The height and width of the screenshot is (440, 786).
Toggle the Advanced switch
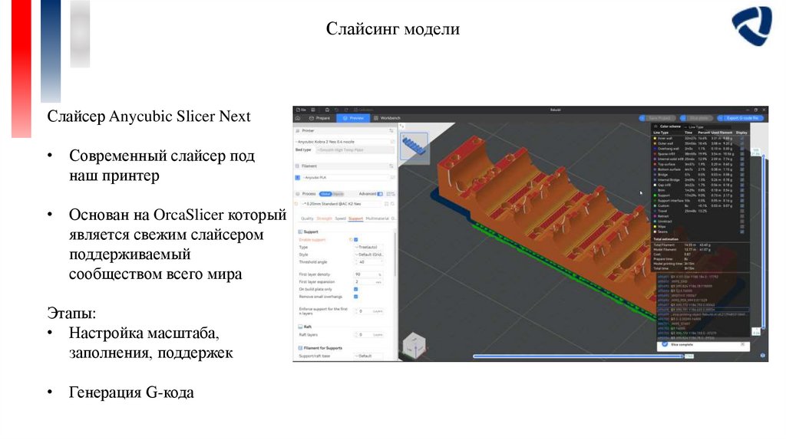(x=380, y=194)
